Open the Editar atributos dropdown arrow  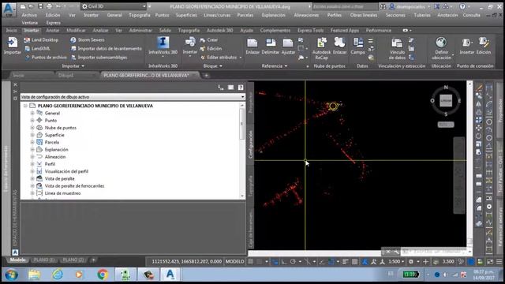[241, 58]
